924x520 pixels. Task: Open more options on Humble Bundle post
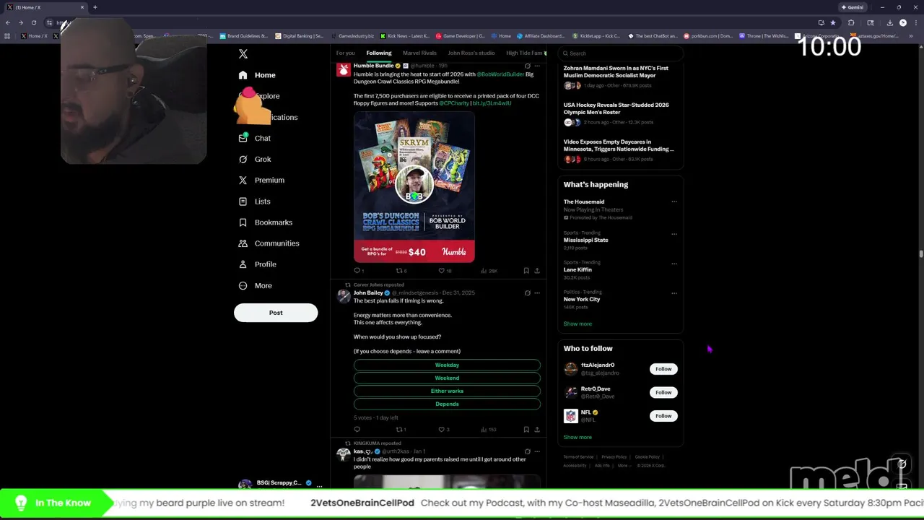(x=536, y=66)
